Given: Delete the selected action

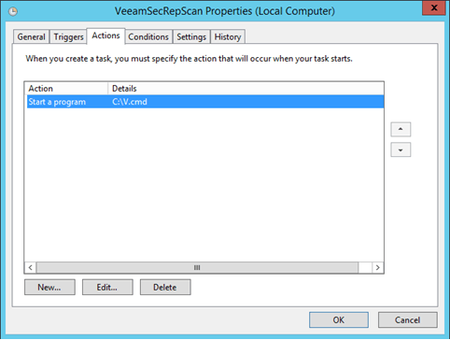Looking at the screenshot, I should (165, 287).
